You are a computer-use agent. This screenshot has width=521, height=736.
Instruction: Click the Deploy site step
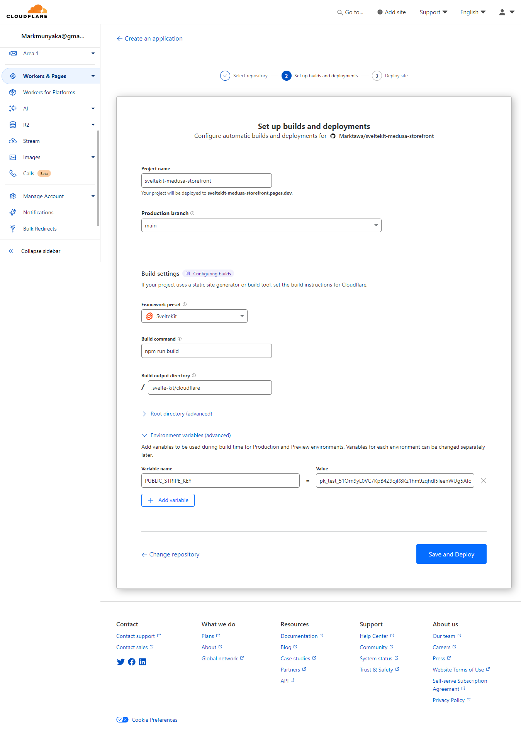tap(390, 76)
